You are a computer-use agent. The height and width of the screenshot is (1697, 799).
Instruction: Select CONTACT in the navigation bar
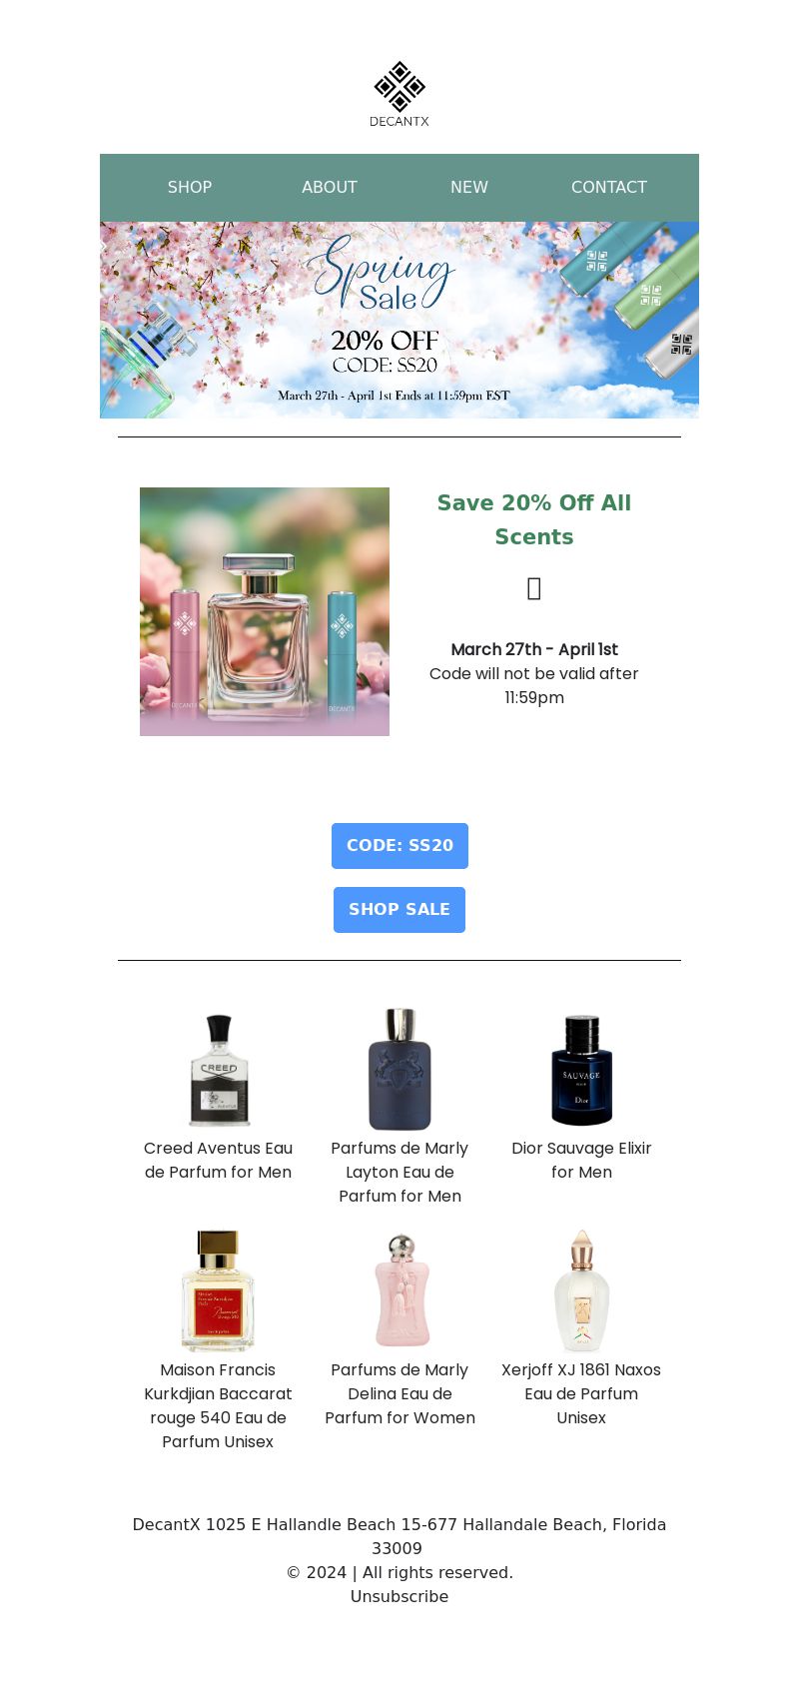click(x=609, y=187)
